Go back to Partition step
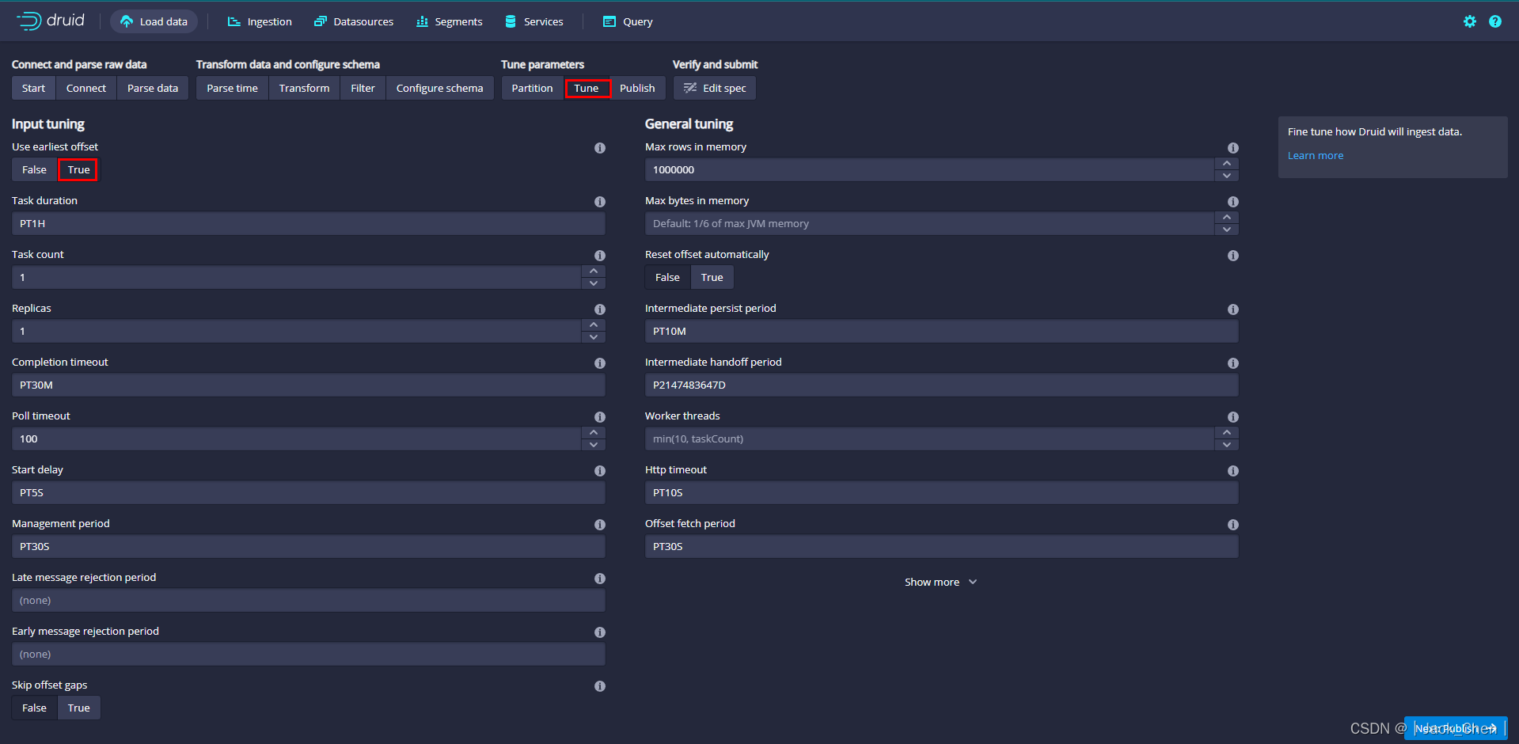This screenshot has width=1519, height=744. tap(532, 88)
